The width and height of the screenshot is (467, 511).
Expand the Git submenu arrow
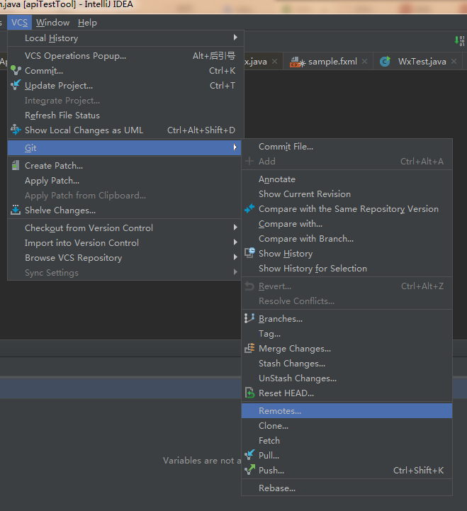click(235, 147)
